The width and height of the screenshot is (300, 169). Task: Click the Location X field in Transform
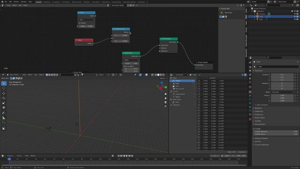(x=282, y=75)
